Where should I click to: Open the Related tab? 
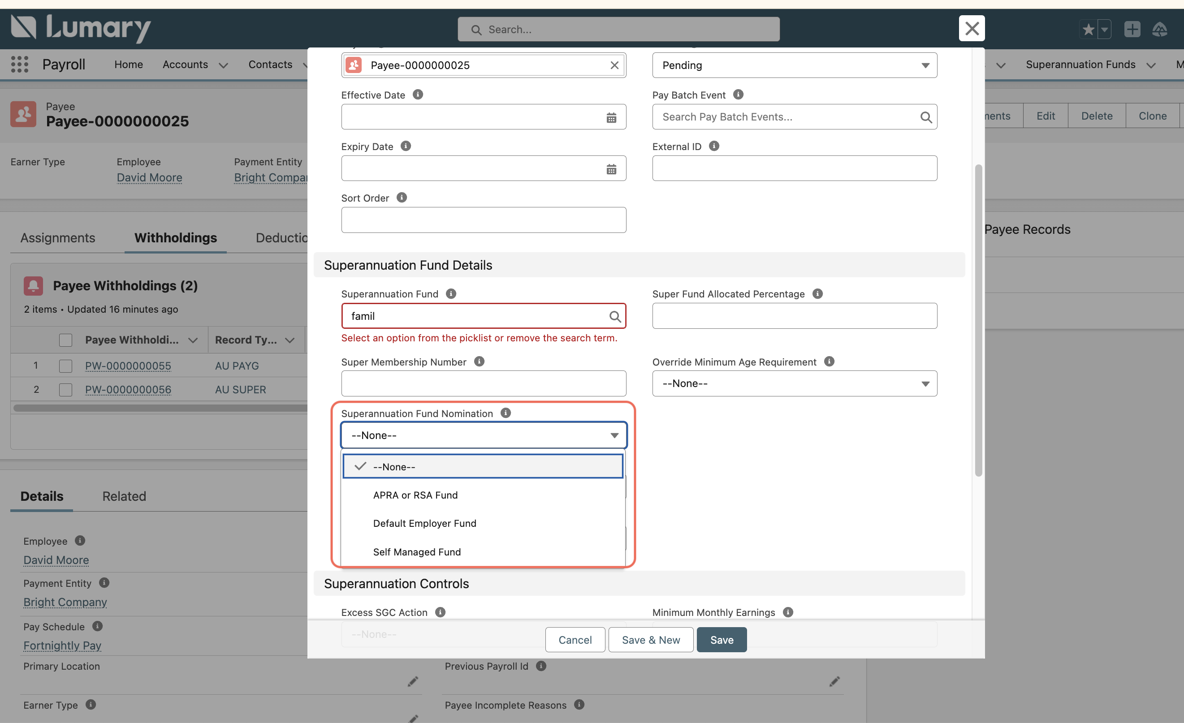(x=124, y=496)
